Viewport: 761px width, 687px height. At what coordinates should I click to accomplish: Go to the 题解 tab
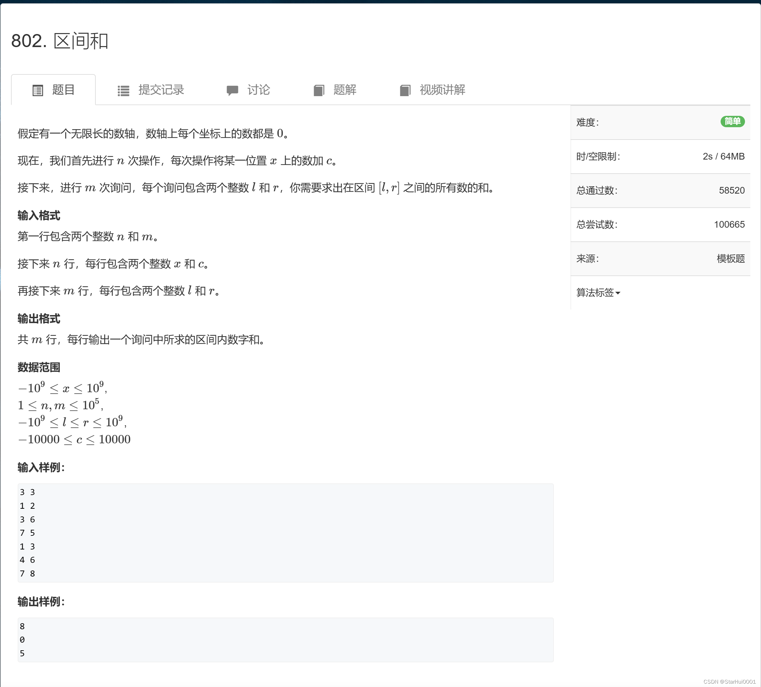point(345,90)
